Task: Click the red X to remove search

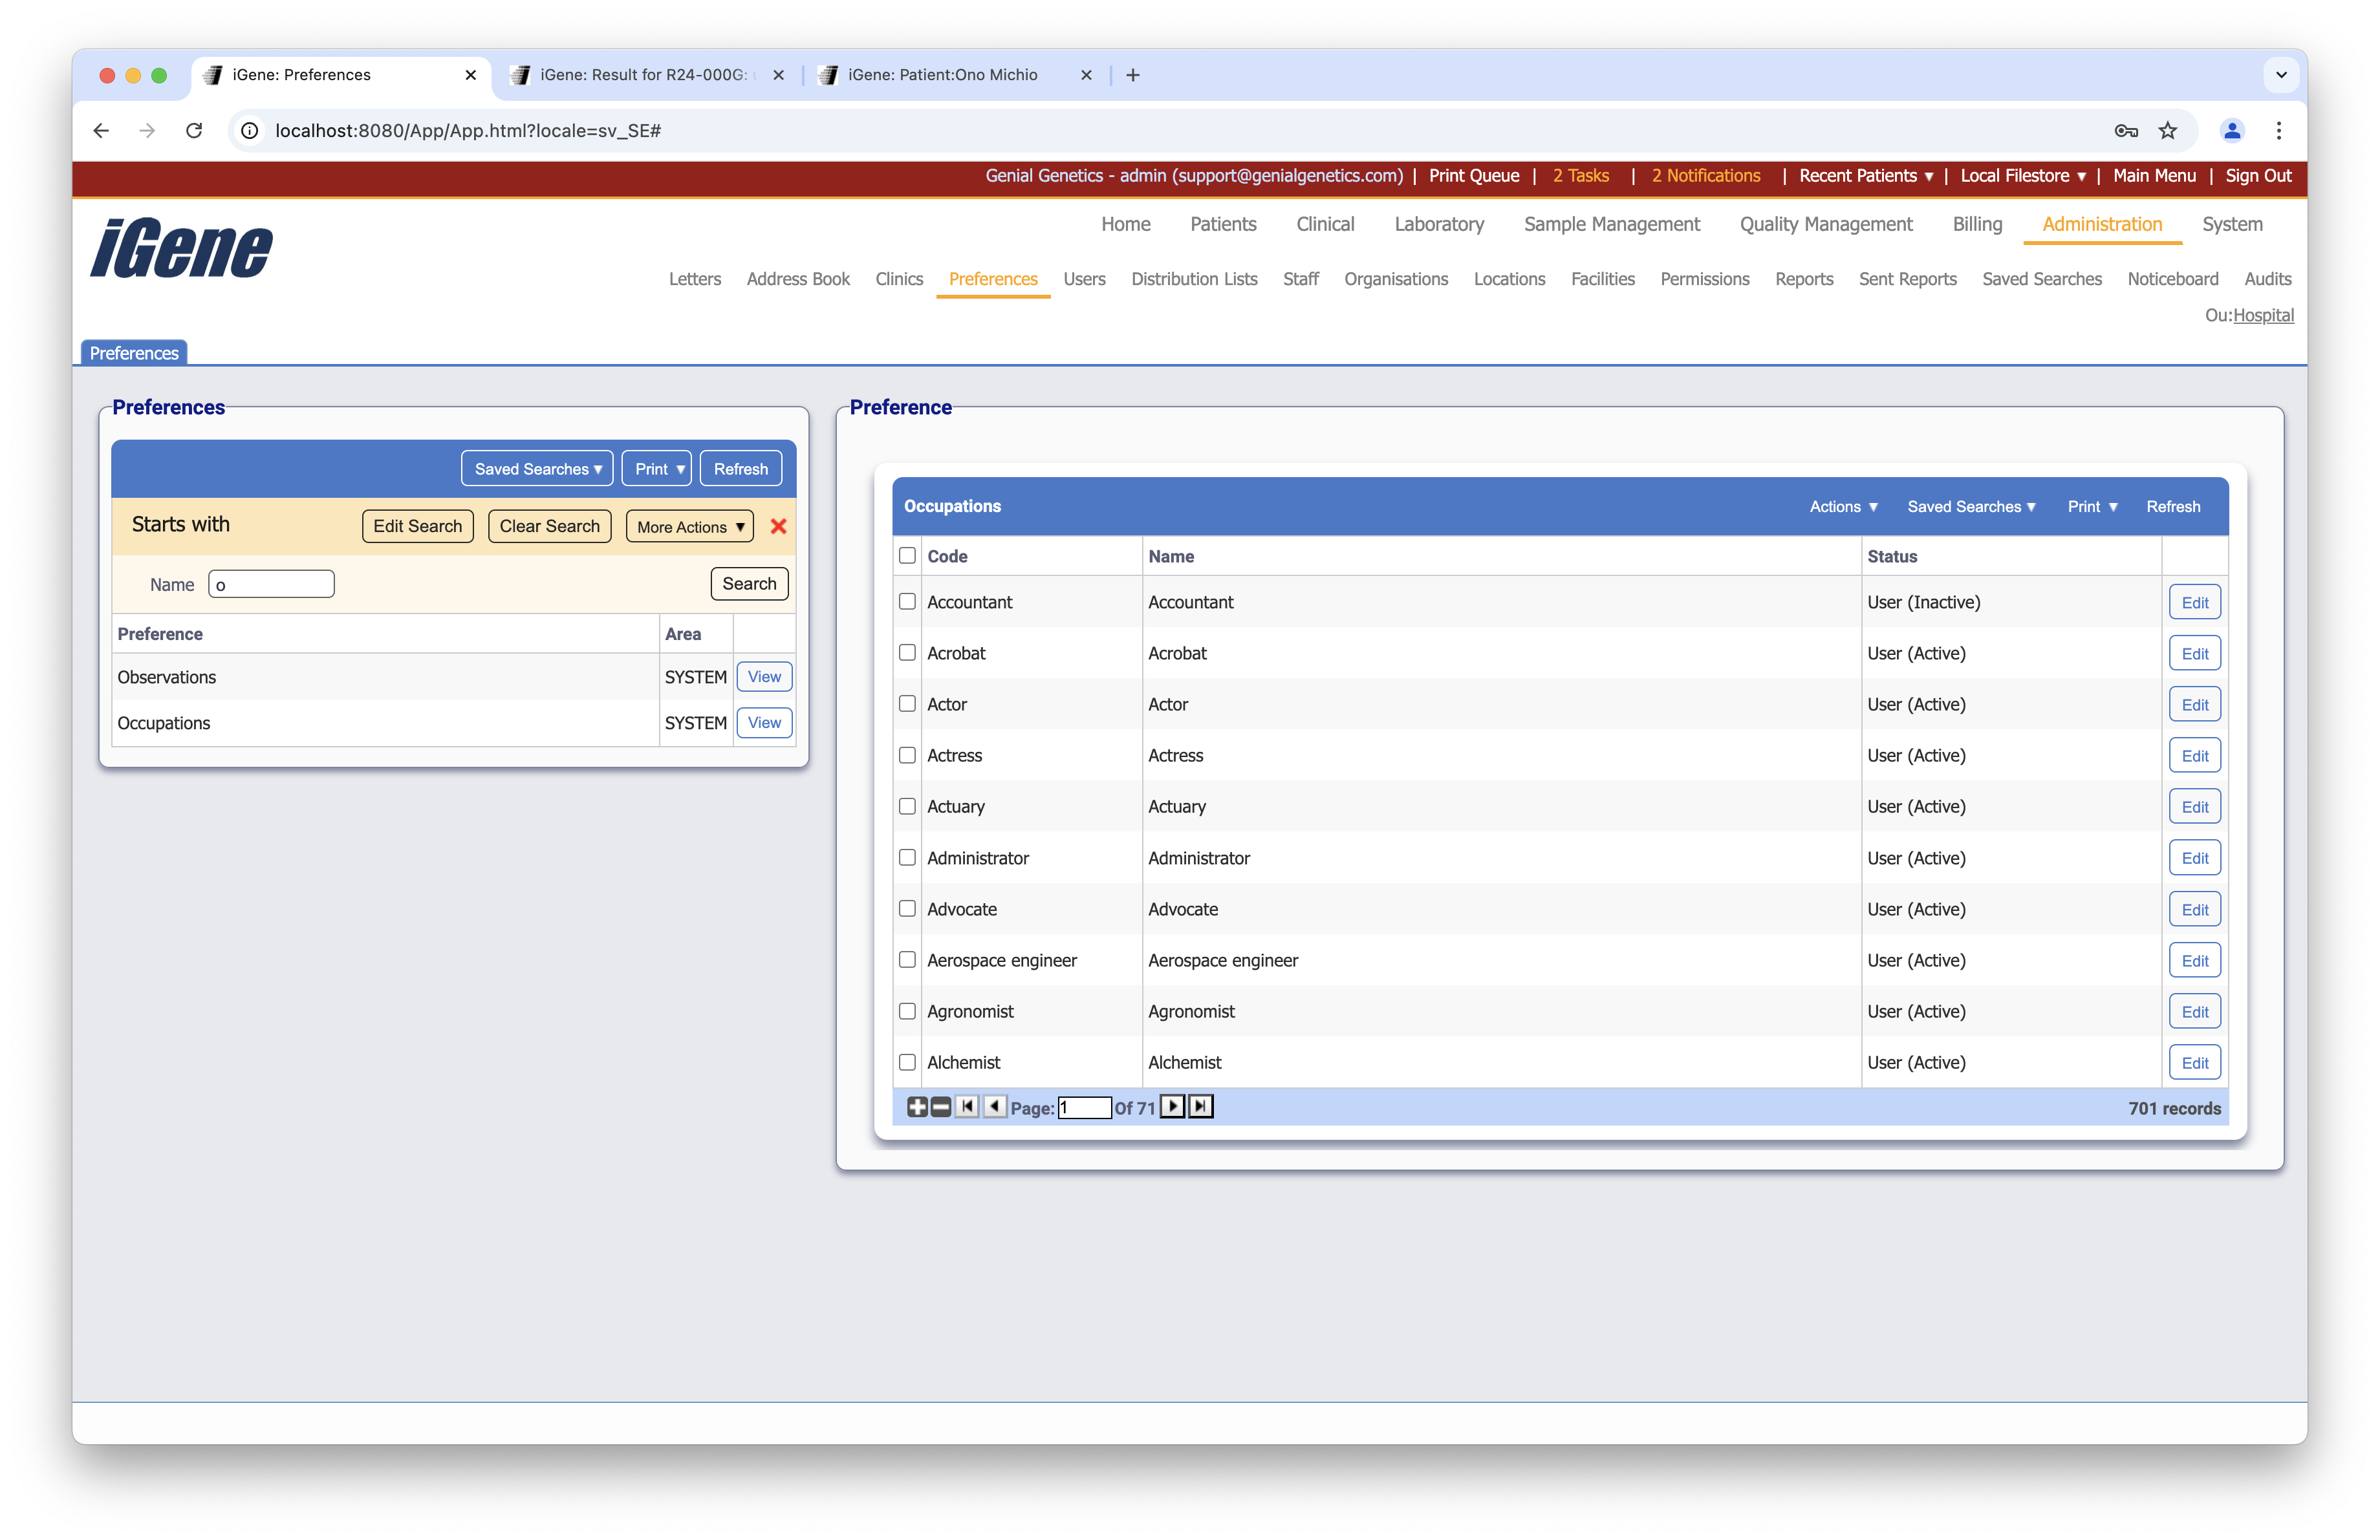Action: point(778,527)
